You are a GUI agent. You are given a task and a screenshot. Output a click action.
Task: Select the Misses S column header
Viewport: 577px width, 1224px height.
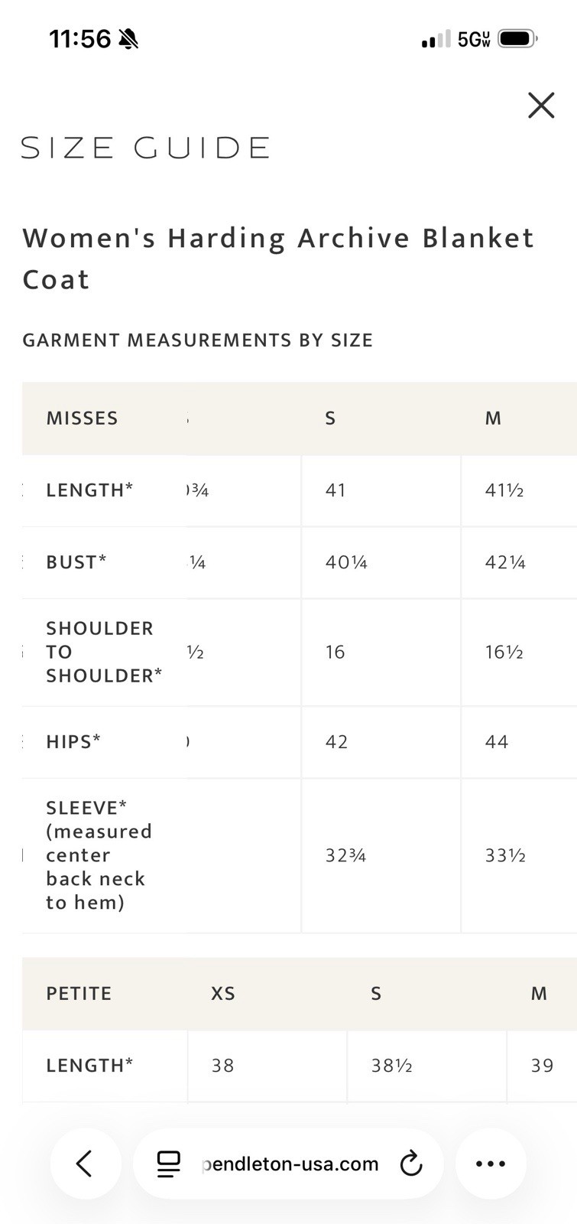coord(330,418)
